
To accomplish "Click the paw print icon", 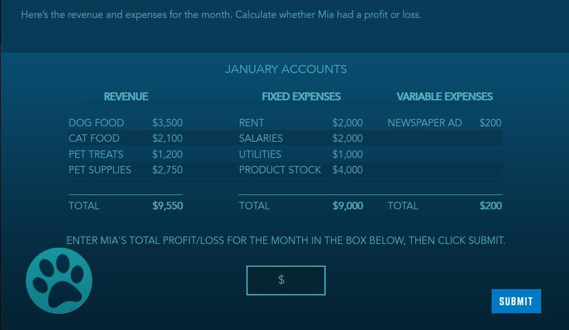I will coord(59,280).
